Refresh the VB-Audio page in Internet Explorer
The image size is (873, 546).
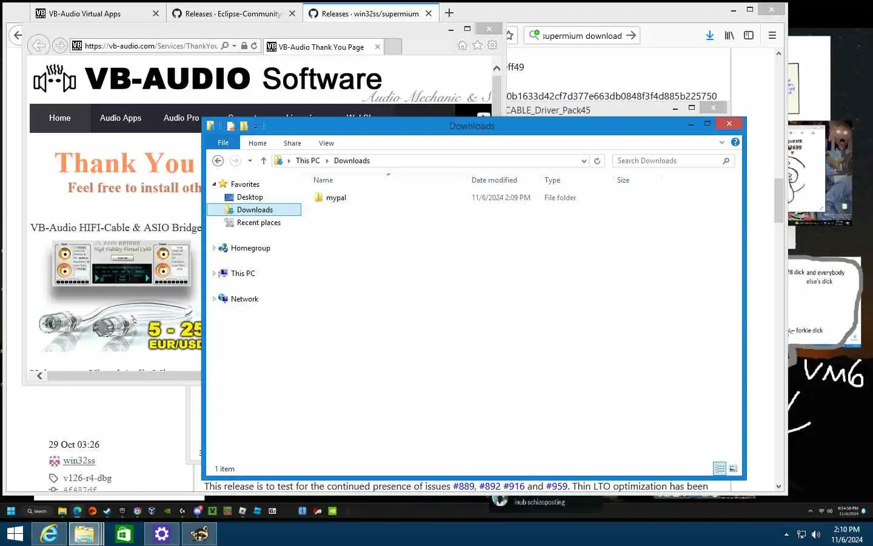(x=254, y=45)
